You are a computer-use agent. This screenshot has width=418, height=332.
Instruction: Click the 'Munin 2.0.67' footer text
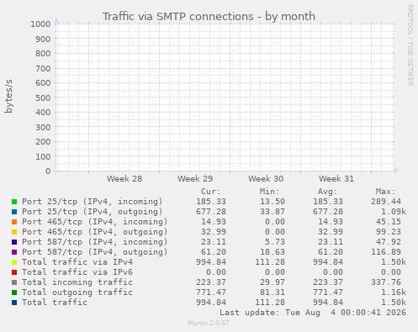point(209,323)
